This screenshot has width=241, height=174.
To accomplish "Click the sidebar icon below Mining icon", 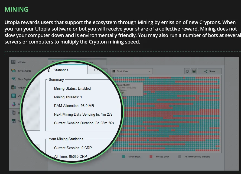I will [14, 112].
